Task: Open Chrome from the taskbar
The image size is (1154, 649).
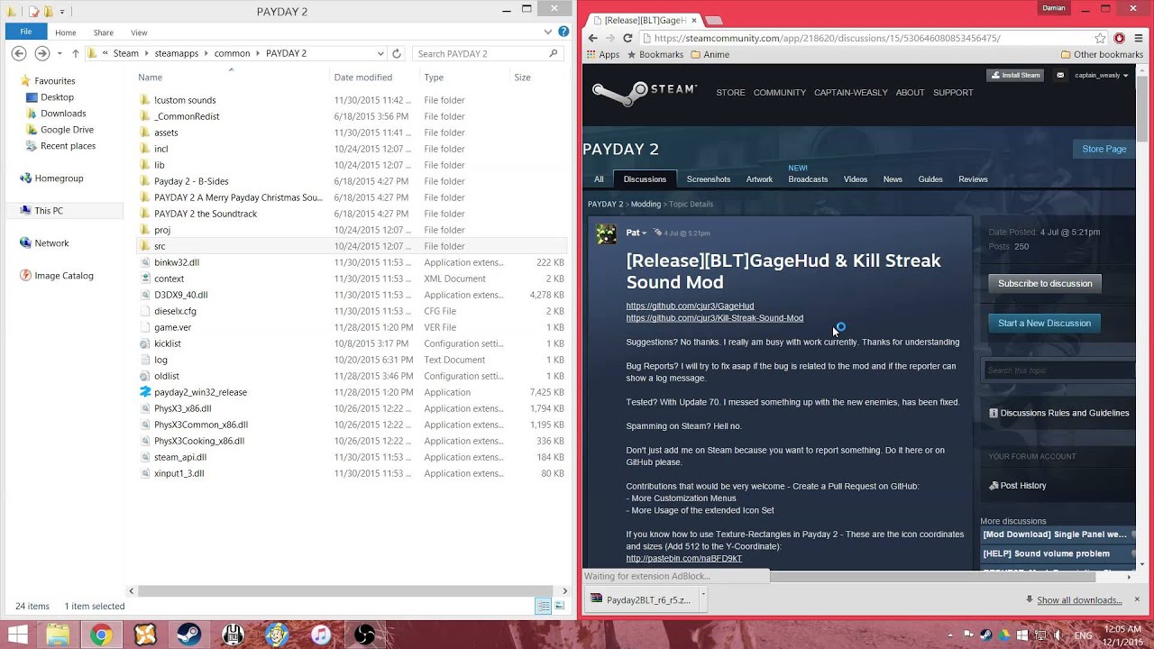Action: (x=101, y=635)
